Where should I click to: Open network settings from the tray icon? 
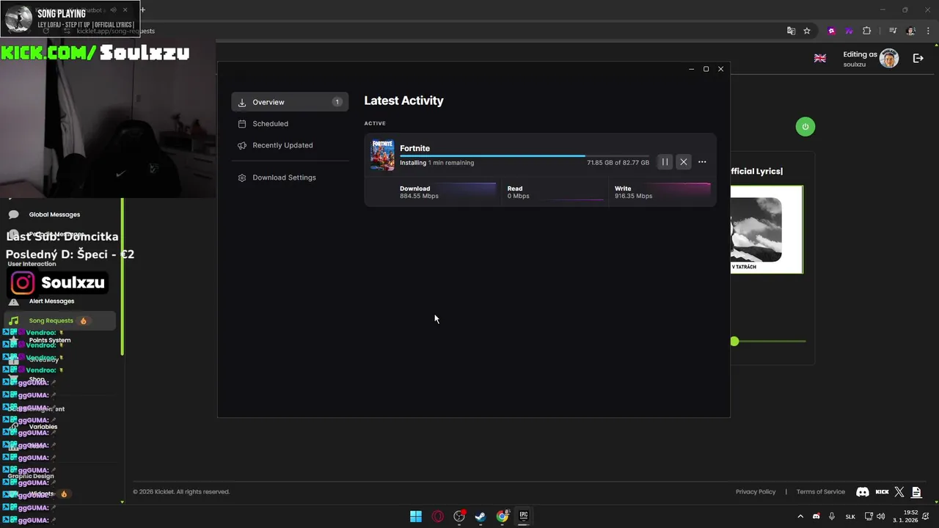click(869, 516)
